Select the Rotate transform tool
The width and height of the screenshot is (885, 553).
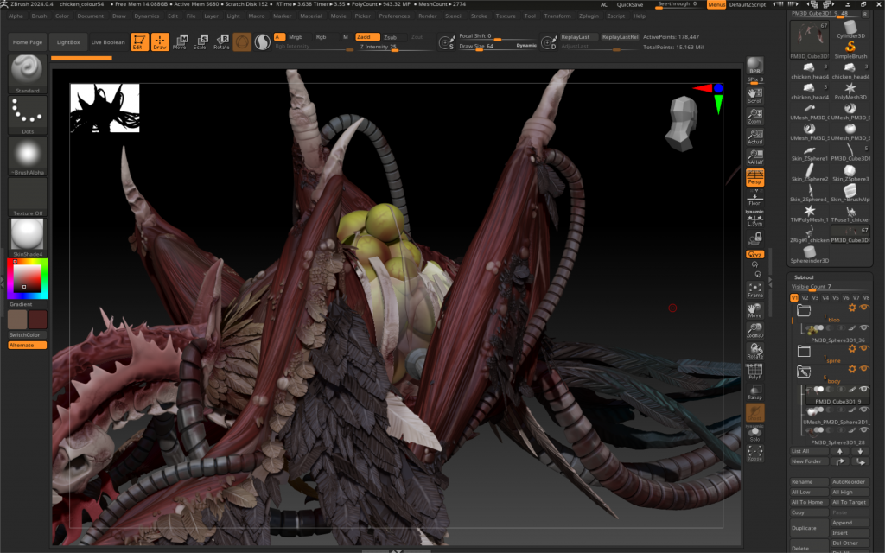(221, 41)
